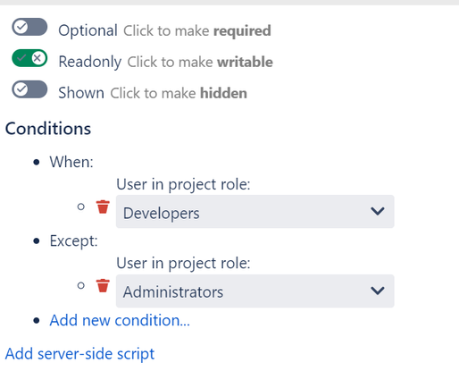Click the 'Except:' condition label

click(73, 240)
